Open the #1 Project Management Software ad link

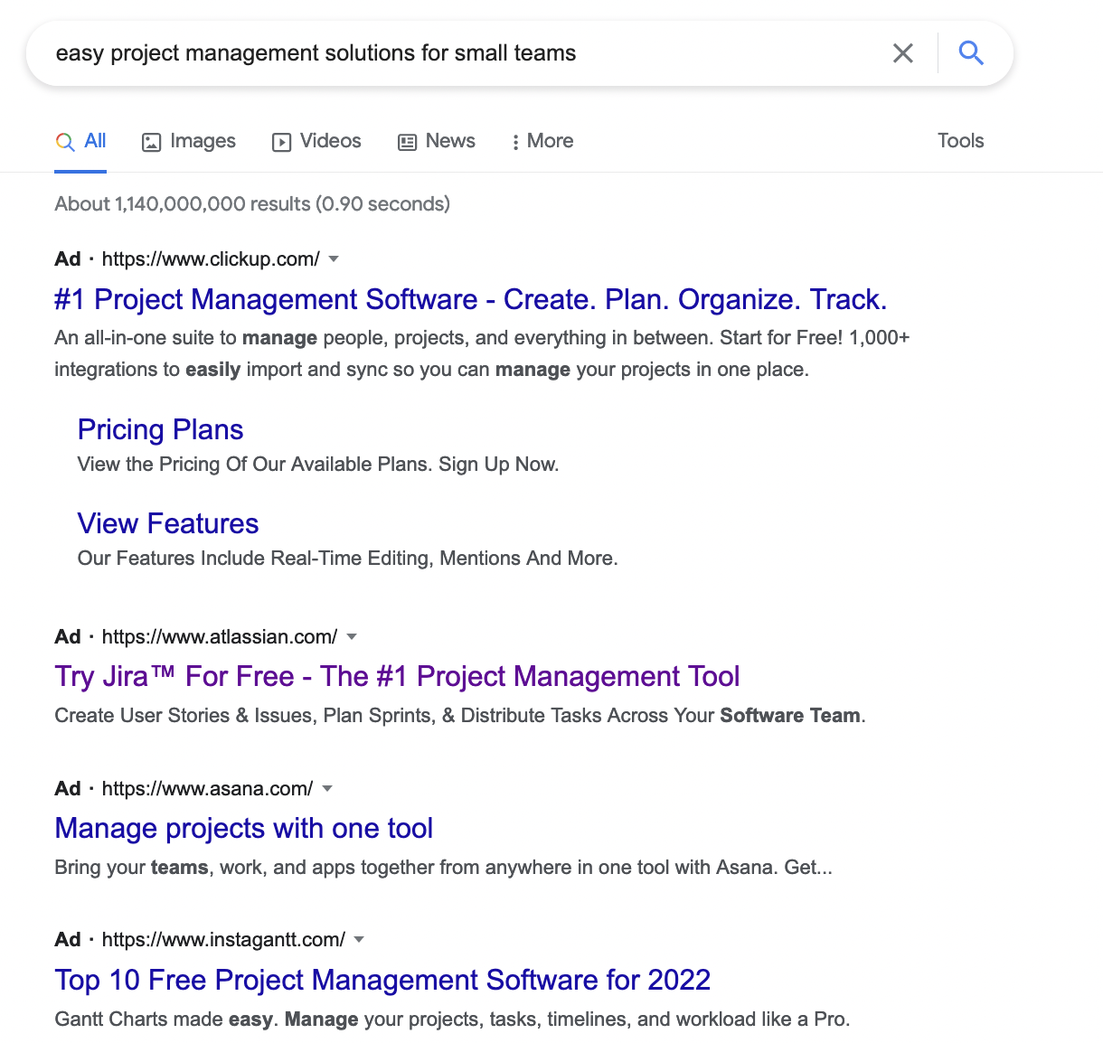470,299
